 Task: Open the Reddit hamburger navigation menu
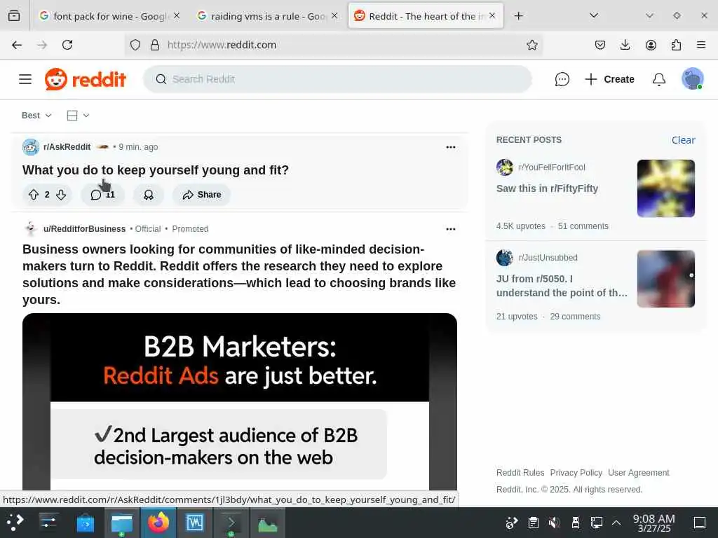click(x=25, y=79)
